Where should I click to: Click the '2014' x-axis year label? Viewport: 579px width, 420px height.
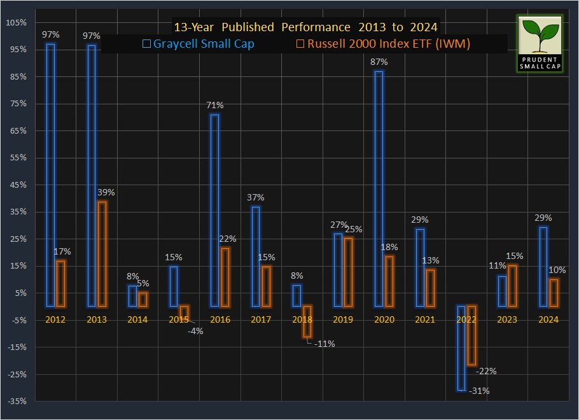[137, 319]
